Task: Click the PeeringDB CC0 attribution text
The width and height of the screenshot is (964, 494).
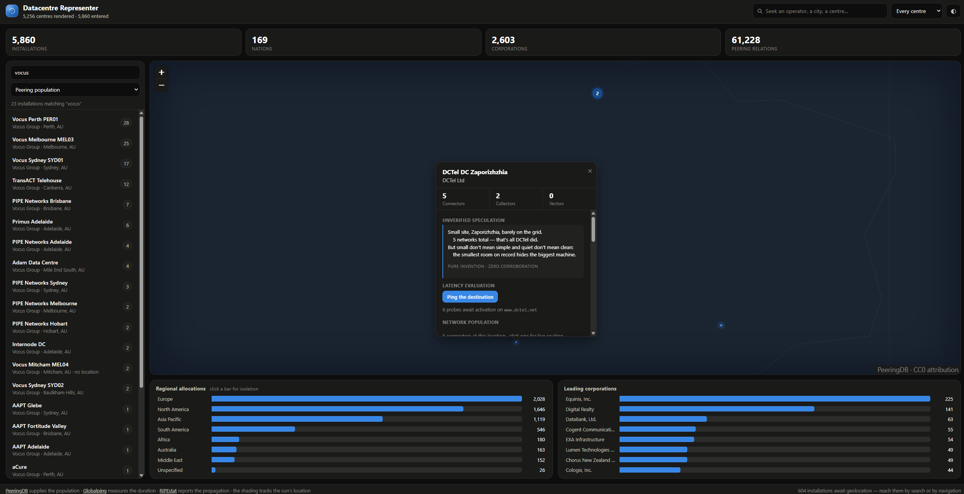Action: [918, 370]
